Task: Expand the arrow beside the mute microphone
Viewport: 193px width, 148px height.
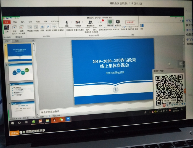Action: pos(72,22)
